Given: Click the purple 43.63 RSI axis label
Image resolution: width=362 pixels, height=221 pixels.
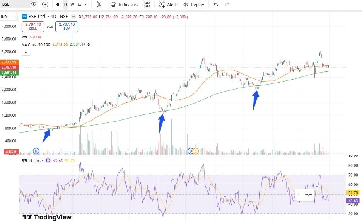Looking at the screenshot, I should (x=353, y=201).
